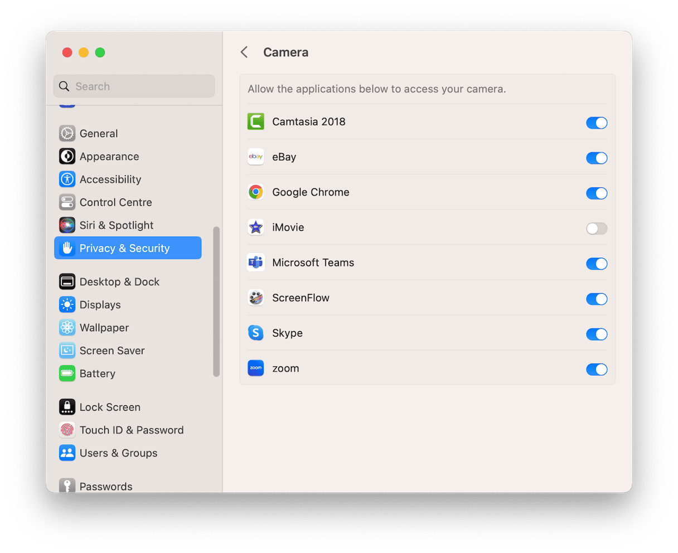
Task: Click the Camtasia 2018 app icon
Action: coord(256,122)
